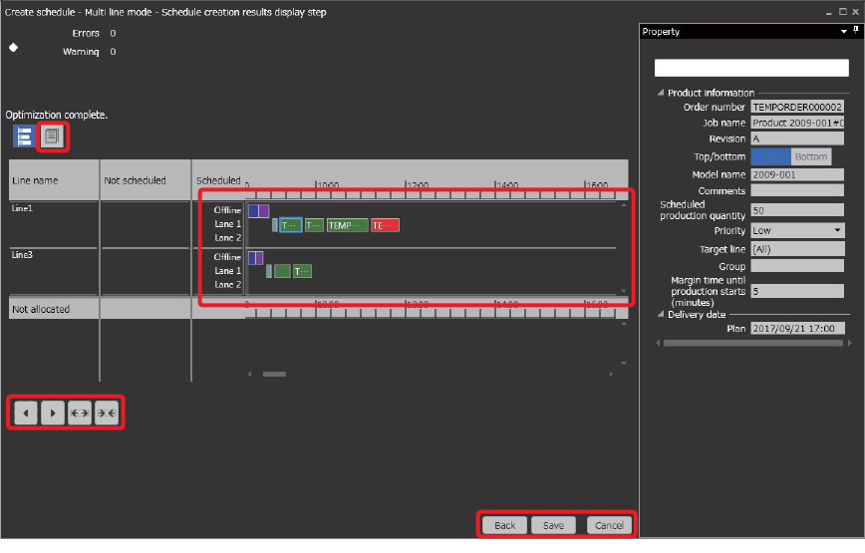Click Property panel scrollbar right arrow
The width and height of the screenshot is (865, 553).
click(849, 343)
